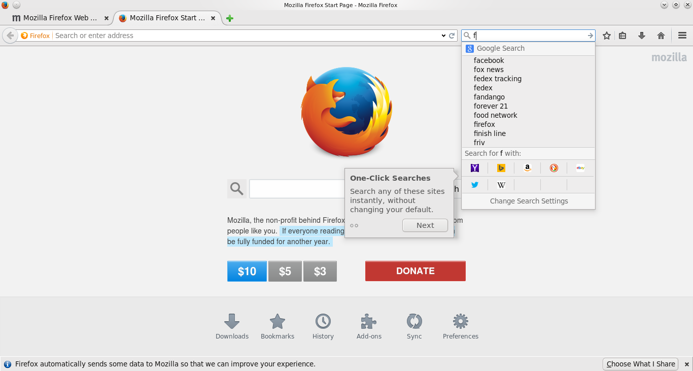693x371 pixels.
Task: Select the food network suggestion
Action: [528, 115]
